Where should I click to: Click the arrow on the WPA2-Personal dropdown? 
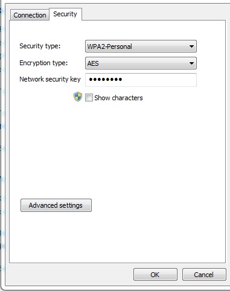click(x=191, y=46)
